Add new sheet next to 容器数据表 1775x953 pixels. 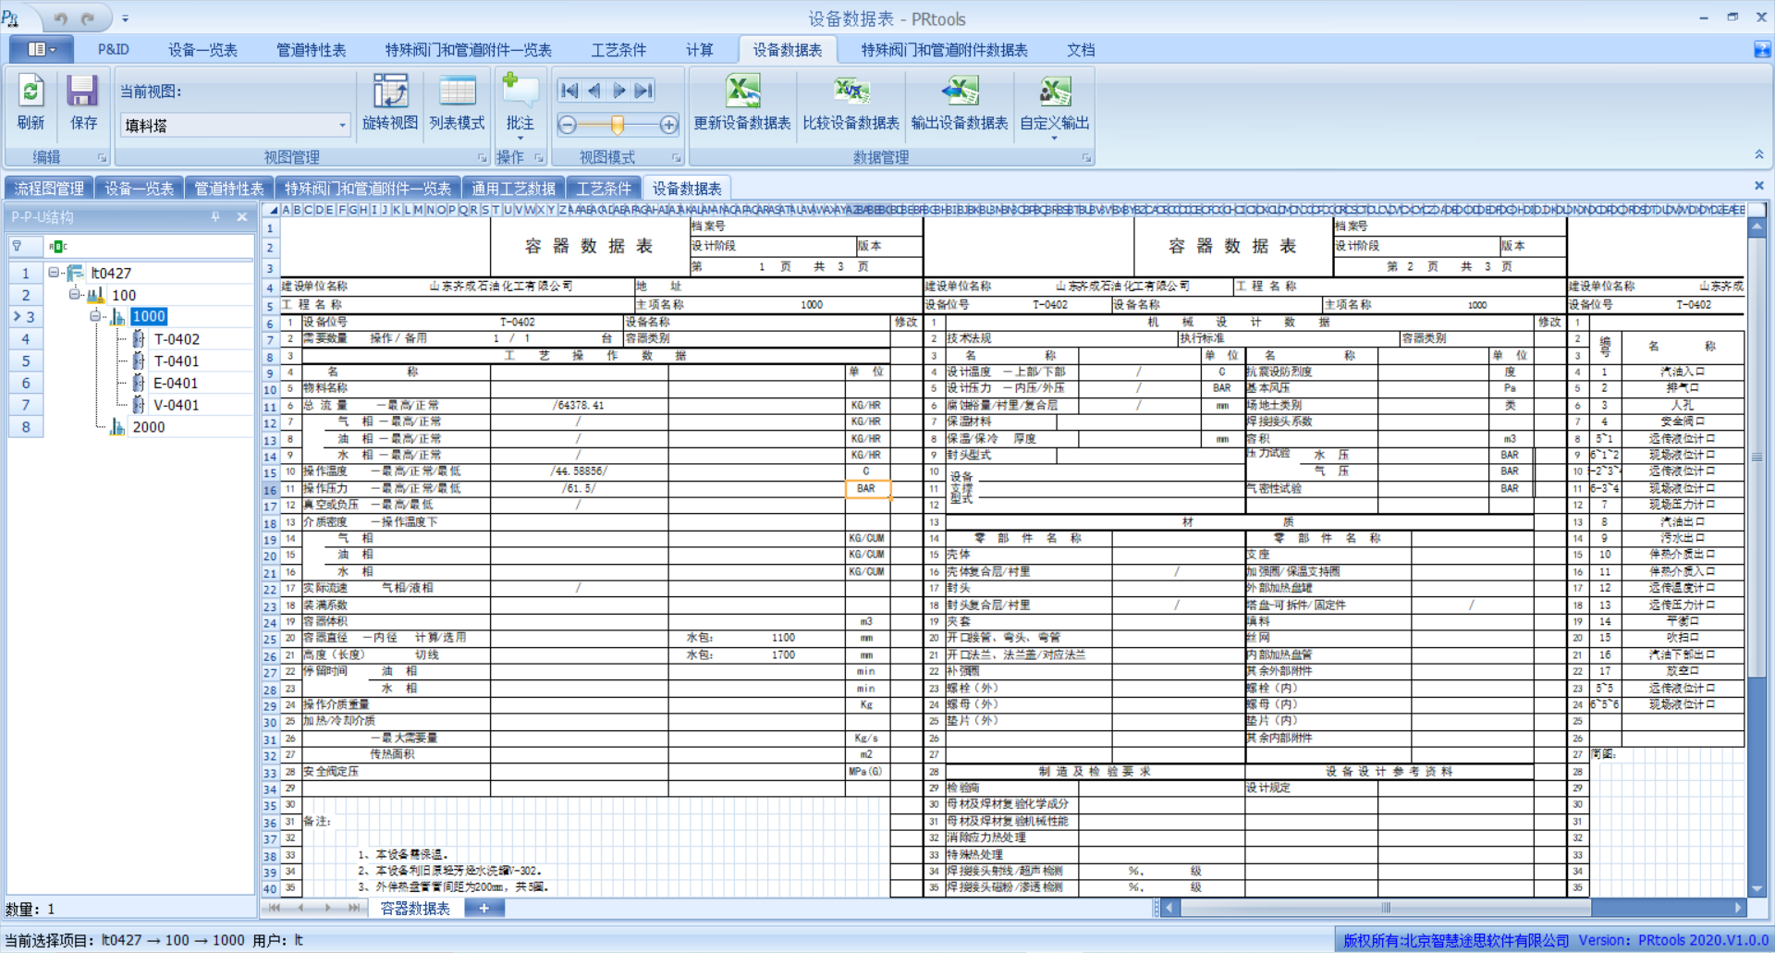(x=484, y=909)
